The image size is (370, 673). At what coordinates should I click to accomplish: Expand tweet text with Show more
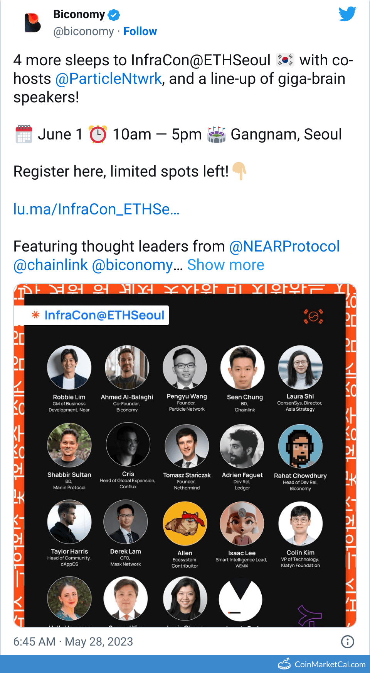(225, 265)
